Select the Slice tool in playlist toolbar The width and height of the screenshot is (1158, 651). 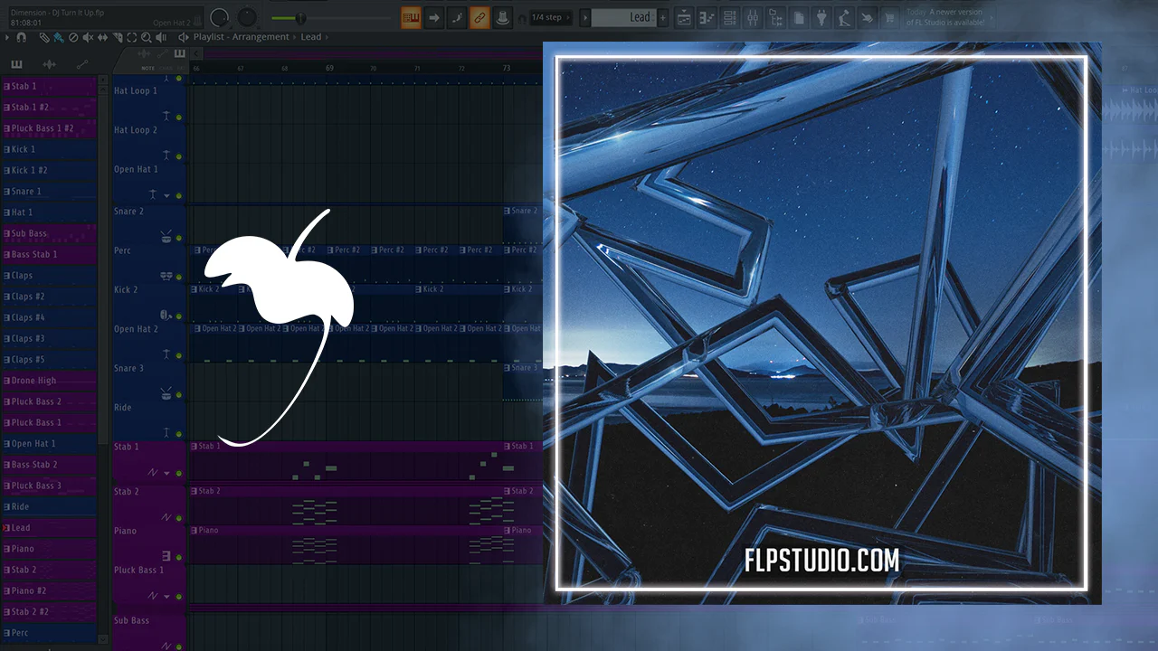(x=117, y=37)
